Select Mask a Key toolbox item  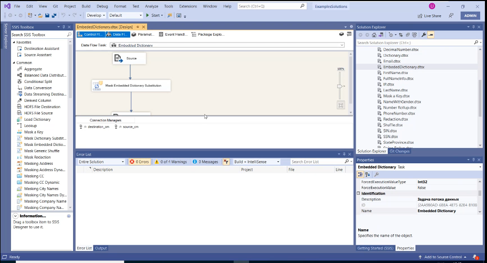click(x=34, y=132)
